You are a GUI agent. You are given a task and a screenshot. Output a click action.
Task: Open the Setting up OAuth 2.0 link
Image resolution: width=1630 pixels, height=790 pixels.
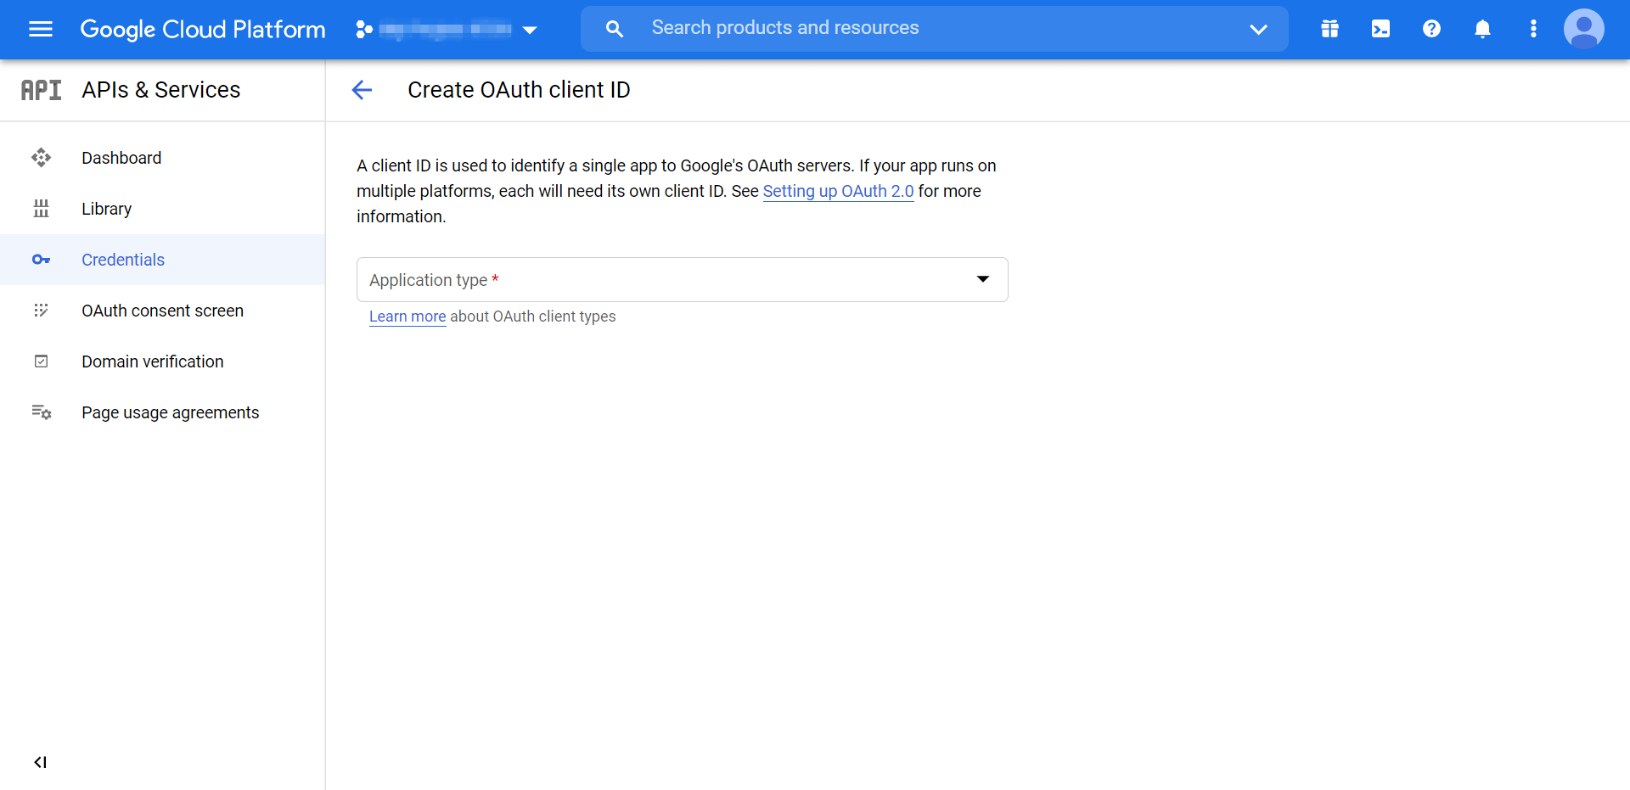838,191
